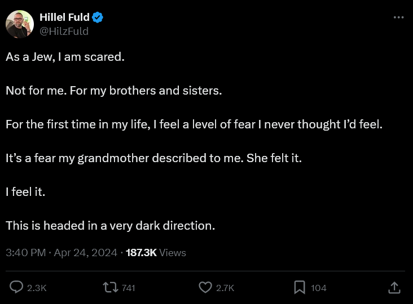Click the 3:40 PM timestamp
This screenshot has width=413, height=304.
[25, 253]
